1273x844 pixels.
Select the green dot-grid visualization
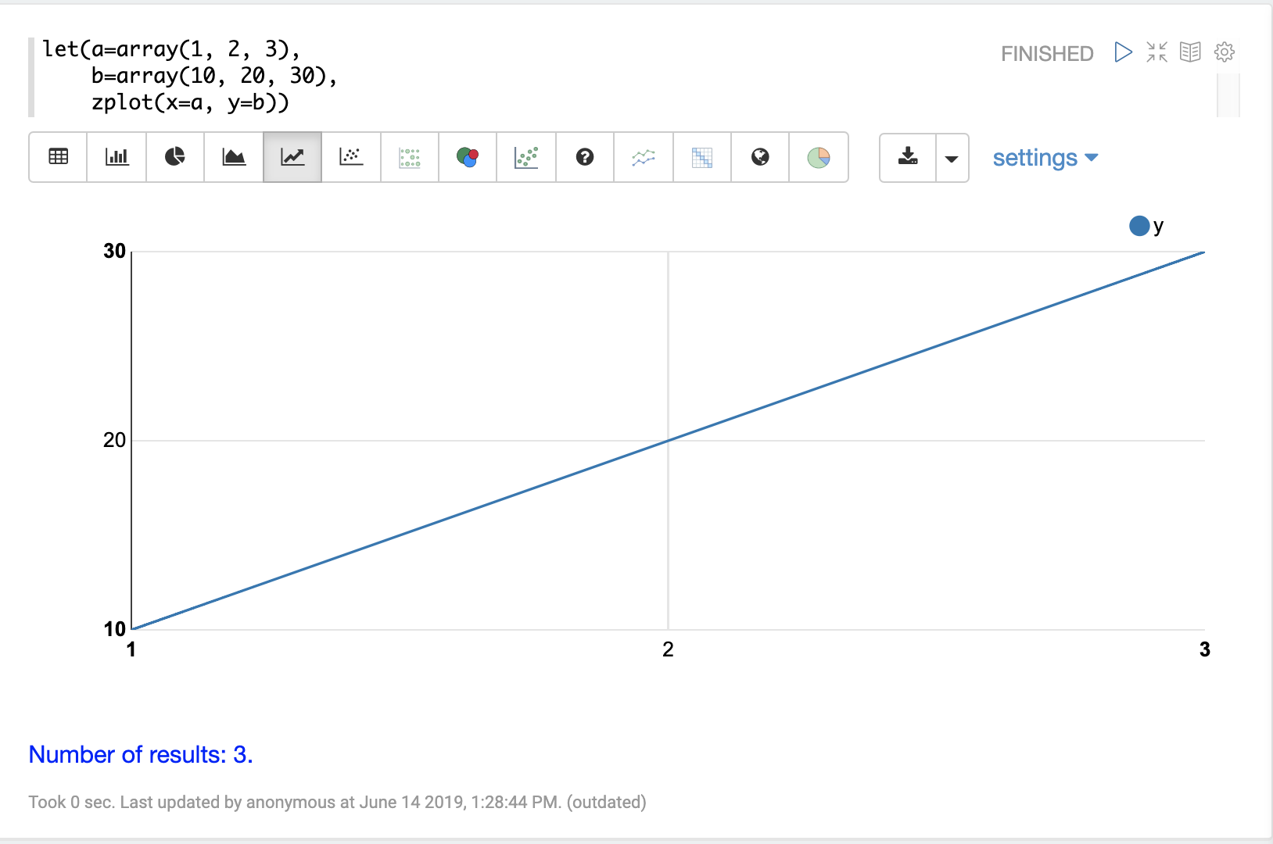[410, 157]
